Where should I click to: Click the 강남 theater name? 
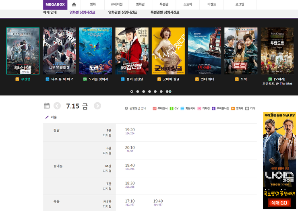(56, 130)
